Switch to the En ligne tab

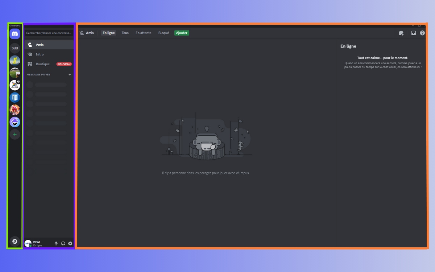pos(109,33)
